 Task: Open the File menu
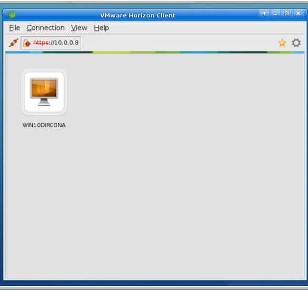pyautogui.click(x=15, y=28)
